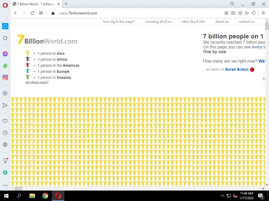The image size is (269, 201).
Task: Click Opera icon in the taskbar
Action: point(58,196)
